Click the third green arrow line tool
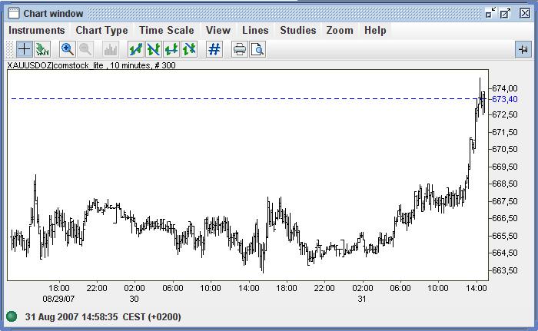This screenshot has height=331, width=538. [x=171, y=49]
